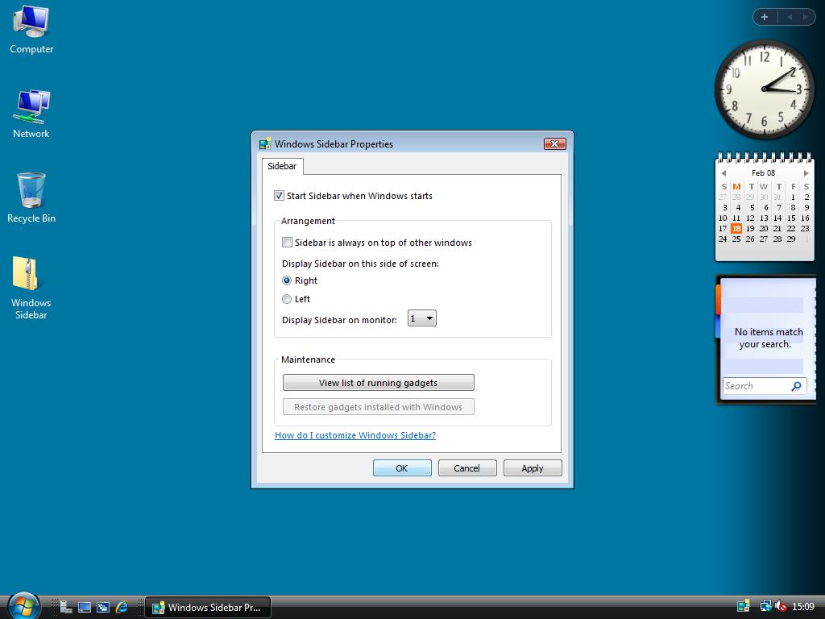Select the Recycle Bin icon
The height and width of the screenshot is (619, 825).
click(31, 198)
